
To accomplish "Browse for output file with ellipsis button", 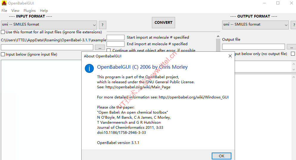I will (292, 47).
